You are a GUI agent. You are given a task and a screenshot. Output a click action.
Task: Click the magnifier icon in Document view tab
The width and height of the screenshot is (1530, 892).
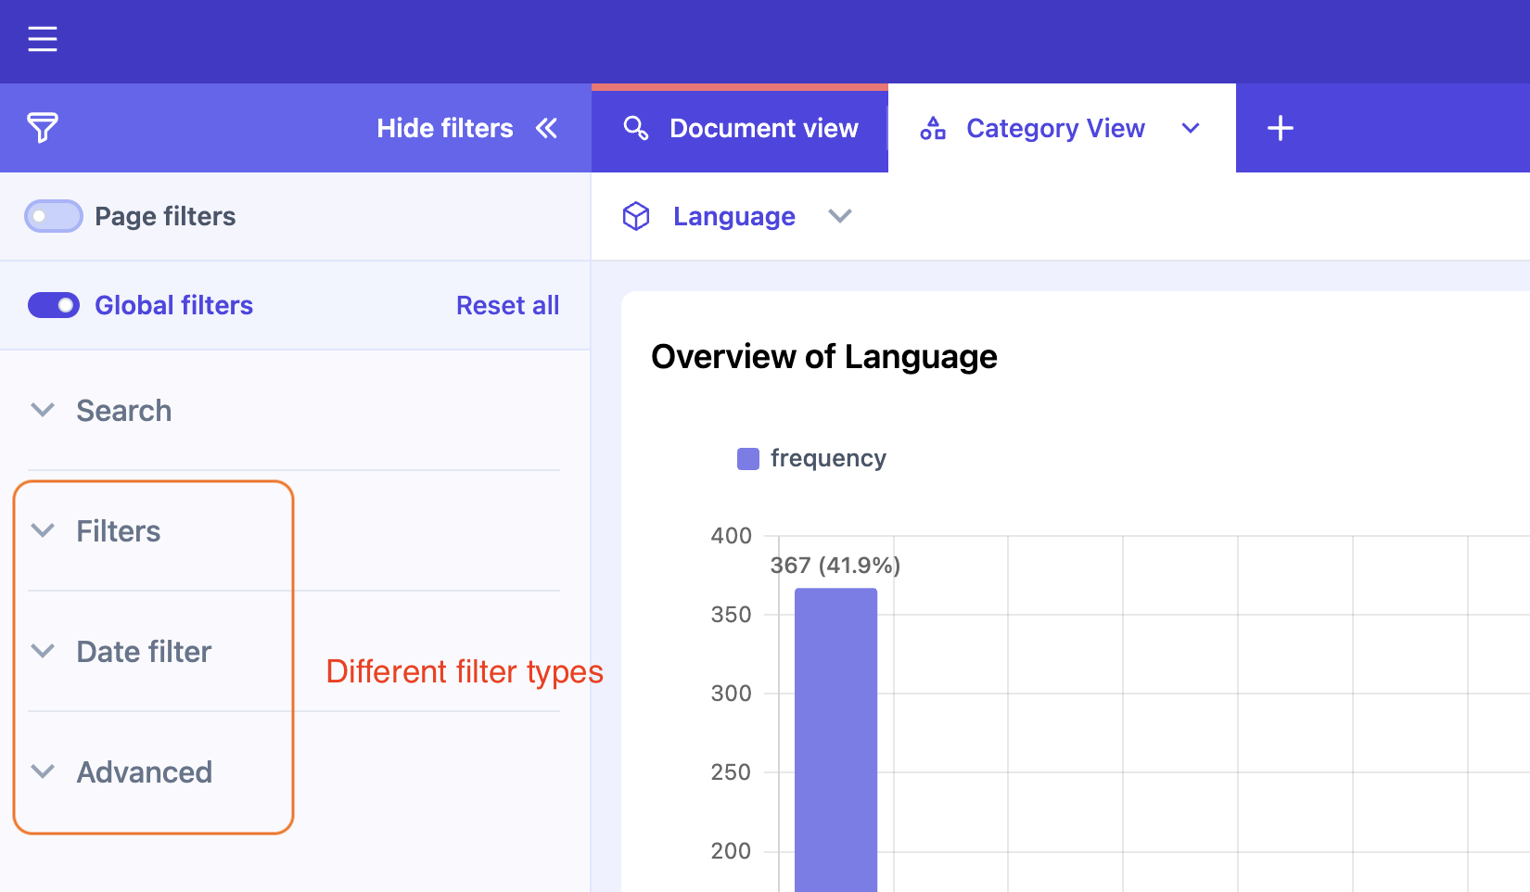point(636,128)
